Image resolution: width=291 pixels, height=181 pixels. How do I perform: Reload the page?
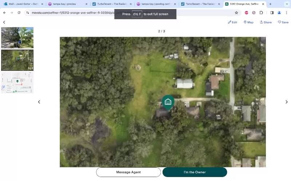(19, 13)
